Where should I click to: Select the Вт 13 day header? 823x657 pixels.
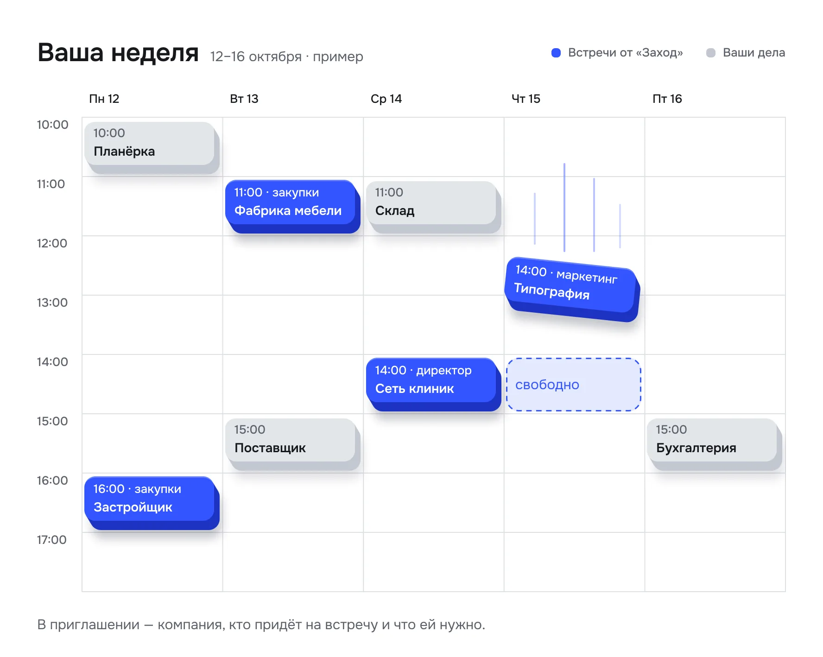click(x=244, y=99)
